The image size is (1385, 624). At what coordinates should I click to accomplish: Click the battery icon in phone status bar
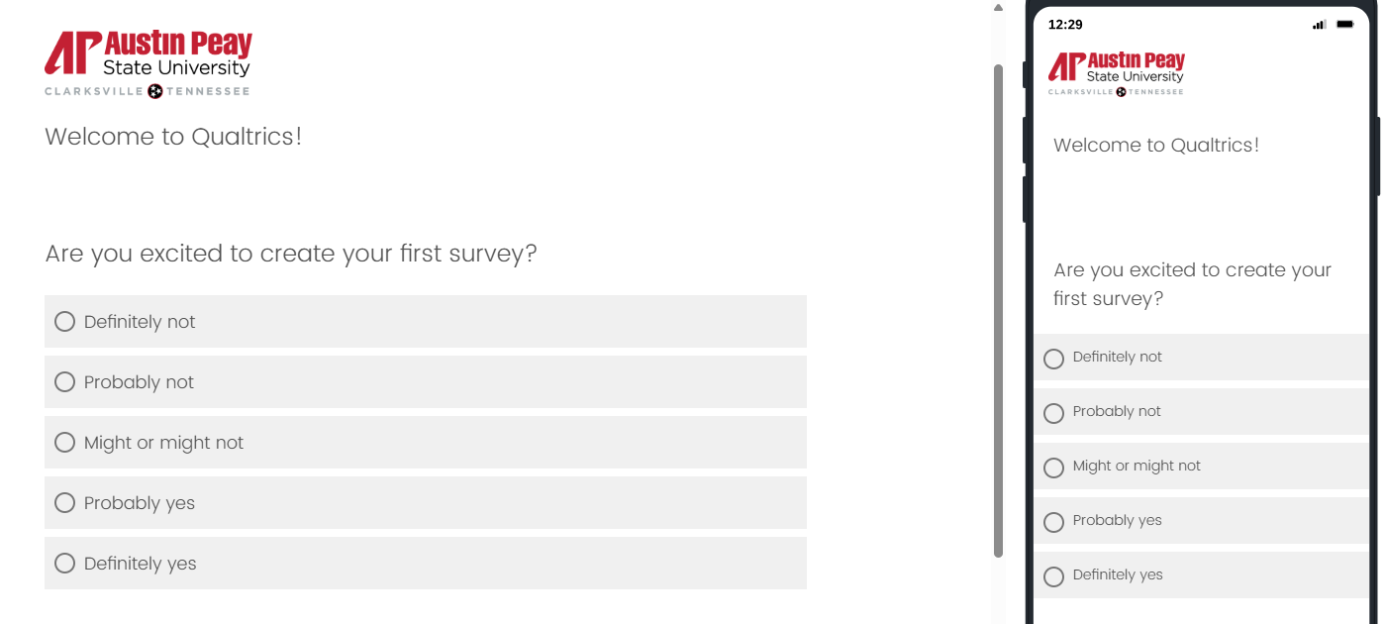pyautogui.click(x=1344, y=25)
